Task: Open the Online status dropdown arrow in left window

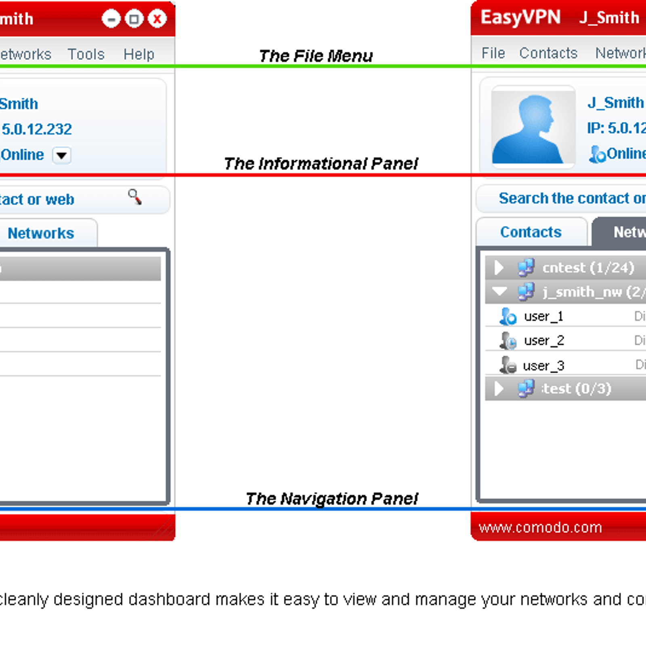Action: [62, 155]
